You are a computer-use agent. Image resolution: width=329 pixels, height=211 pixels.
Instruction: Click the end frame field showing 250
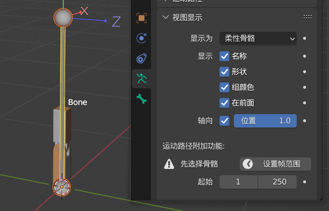[x=277, y=182]
